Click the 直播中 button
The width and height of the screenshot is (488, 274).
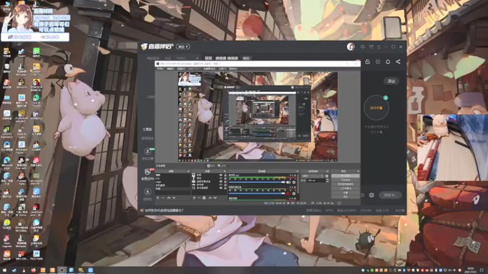point(390,195)
